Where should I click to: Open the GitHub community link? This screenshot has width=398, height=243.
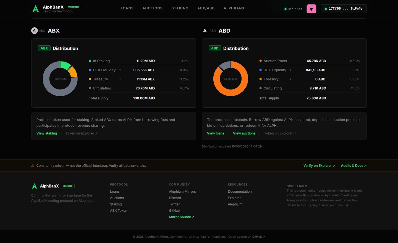174,211
